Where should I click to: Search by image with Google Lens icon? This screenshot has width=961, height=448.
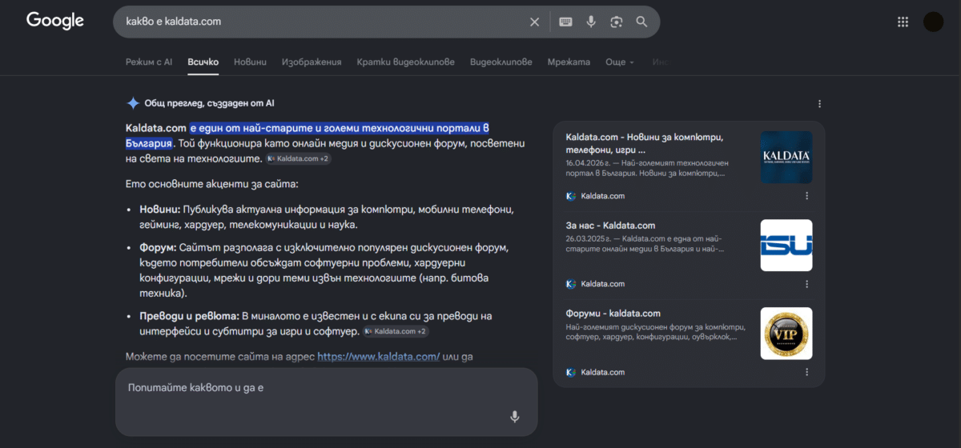tap(616, 22)
